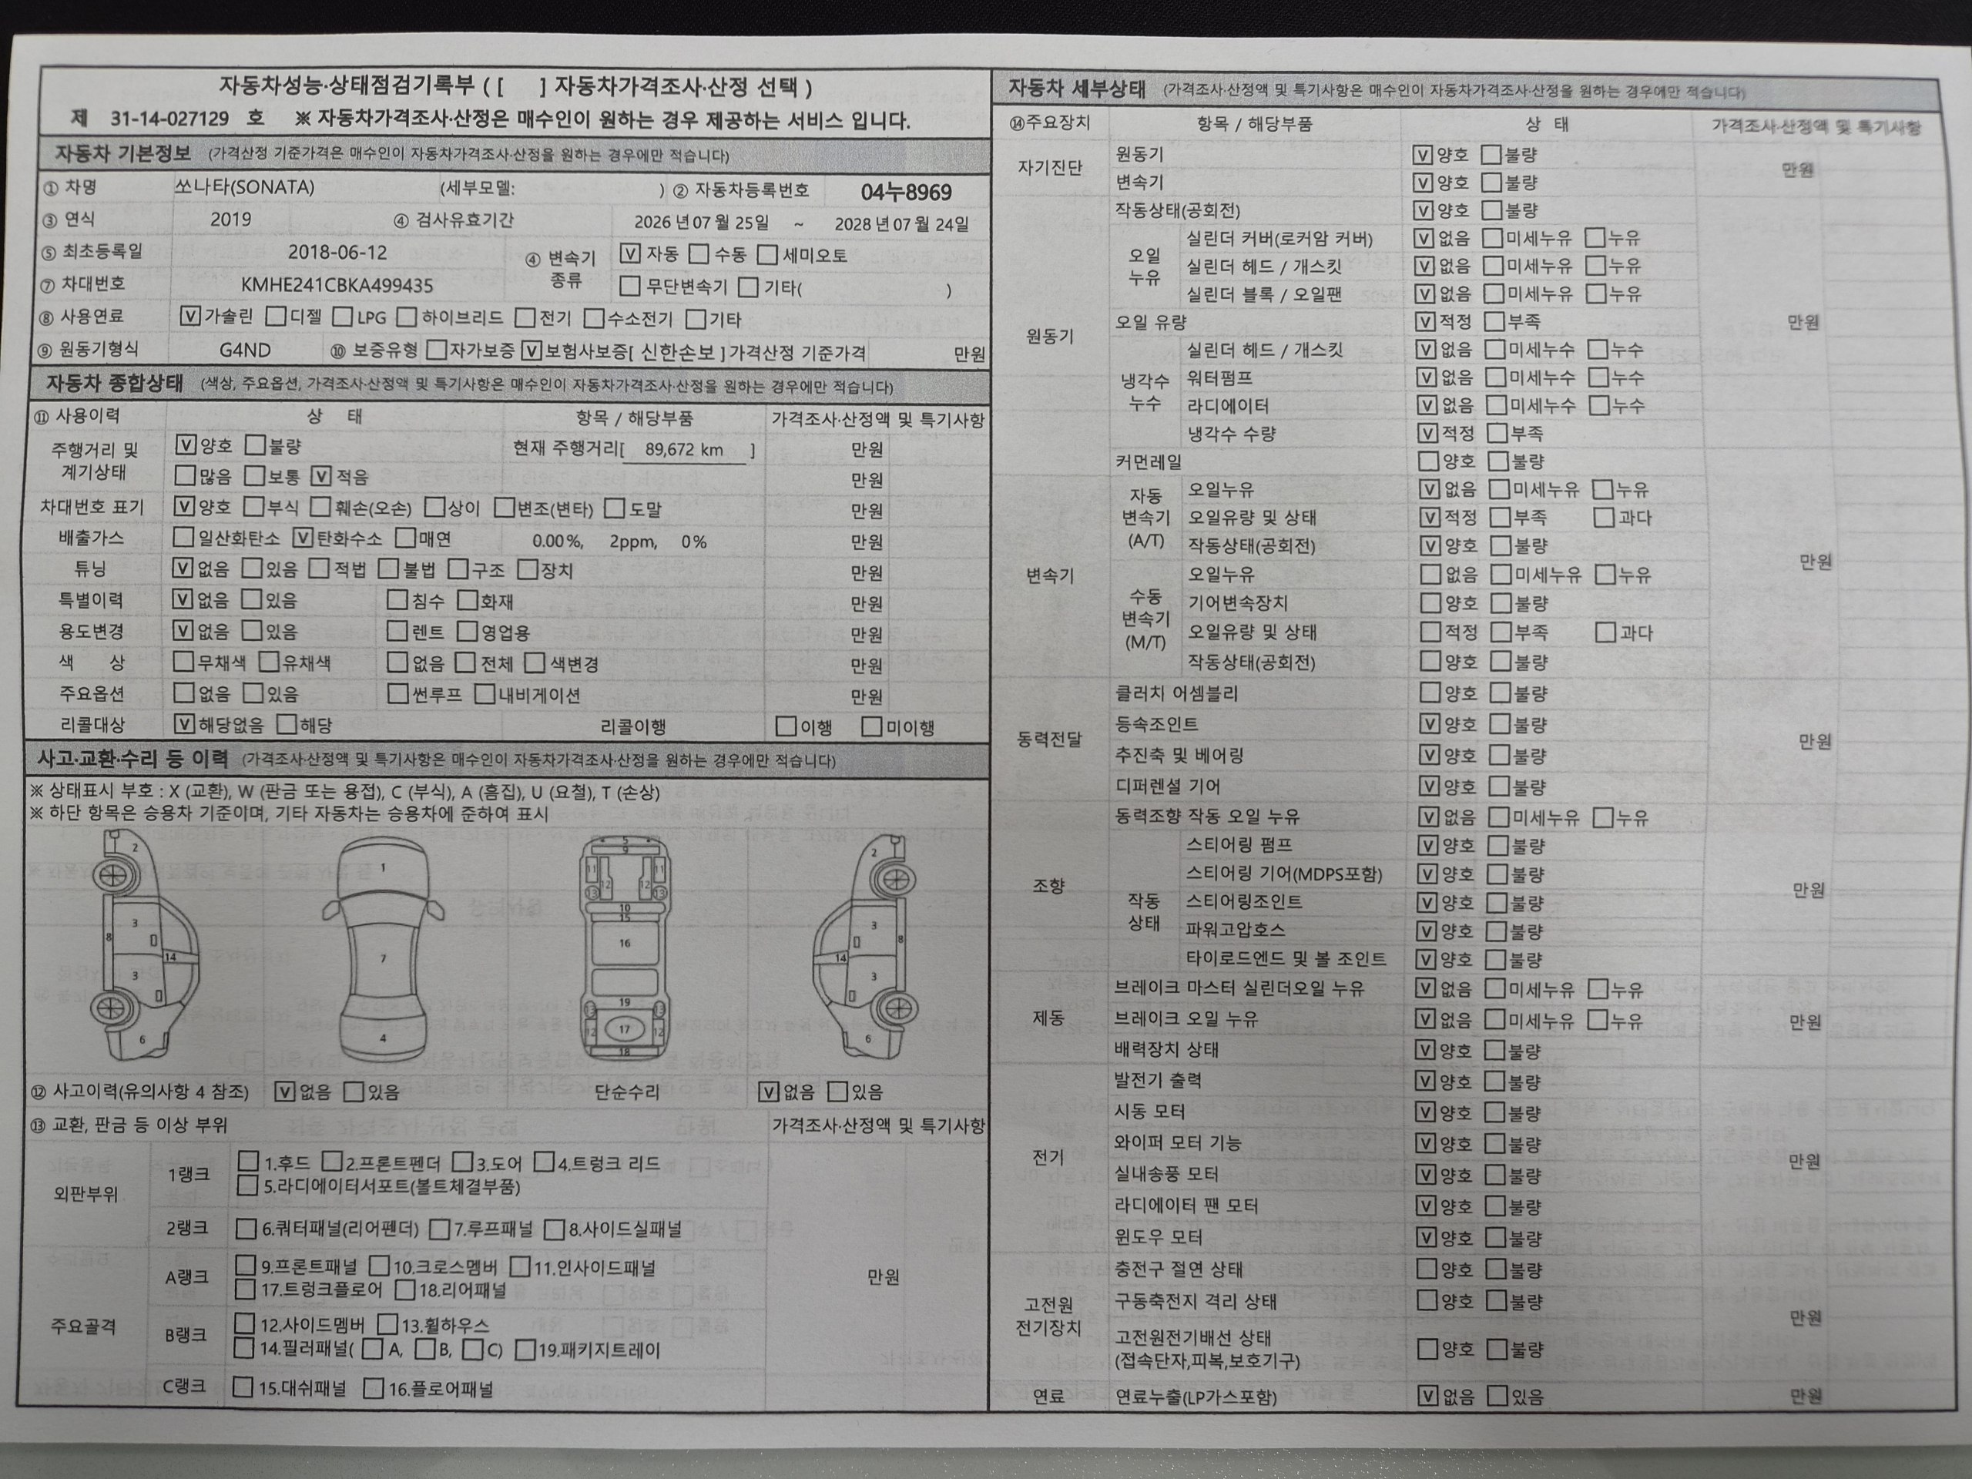Click the mileage value 89,672 km

click(684, 449)
